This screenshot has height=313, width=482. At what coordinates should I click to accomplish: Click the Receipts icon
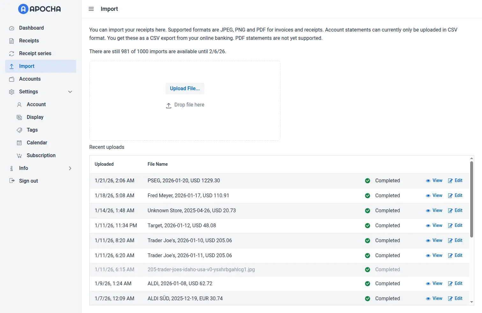click(x=11, y=40)
